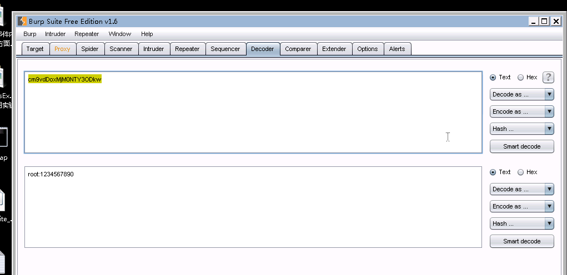
Task: Select Hex radio in upper decoder panel
Action: 521,77
